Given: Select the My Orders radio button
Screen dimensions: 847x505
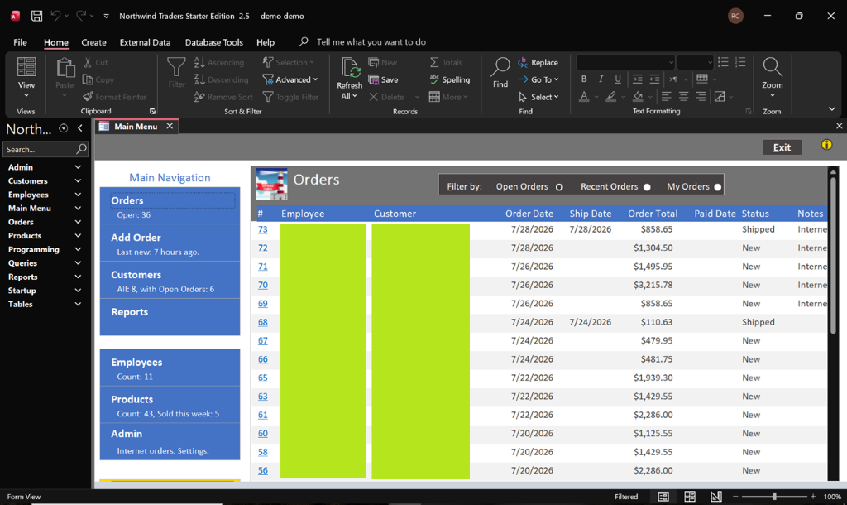Looking at the screenshot, I should 717,187.
